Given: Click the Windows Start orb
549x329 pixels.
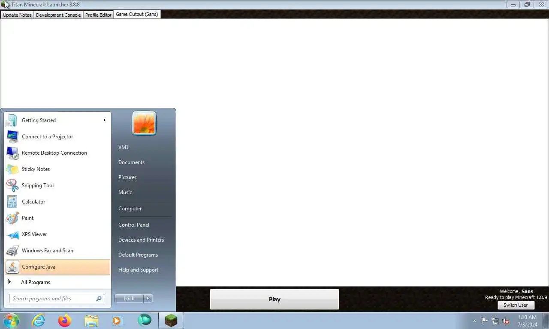Looking at the screenshot, I should [11, 320].
